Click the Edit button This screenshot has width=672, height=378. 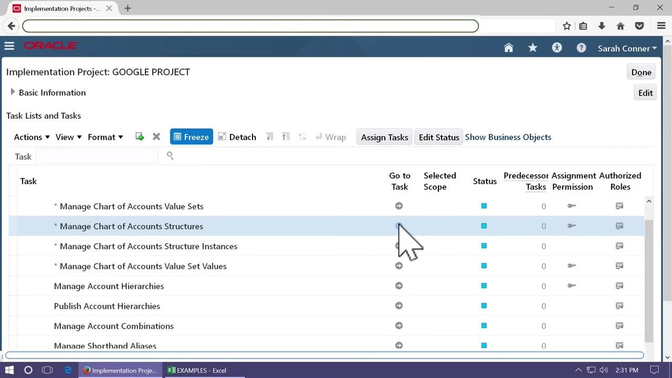click(x=645, y=92)
